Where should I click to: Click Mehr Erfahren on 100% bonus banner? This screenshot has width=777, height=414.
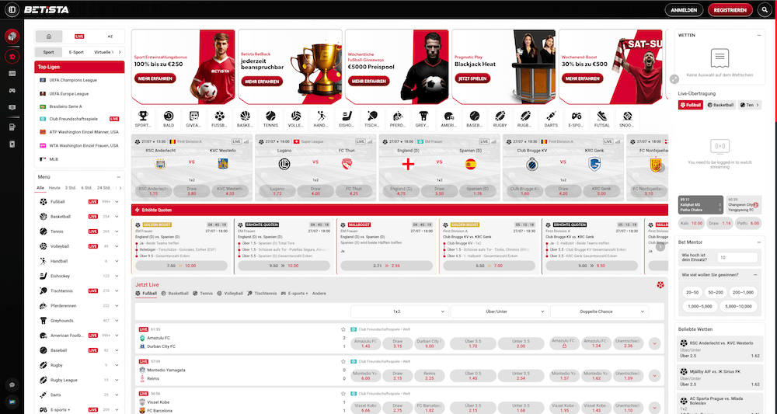coord(155,78)
